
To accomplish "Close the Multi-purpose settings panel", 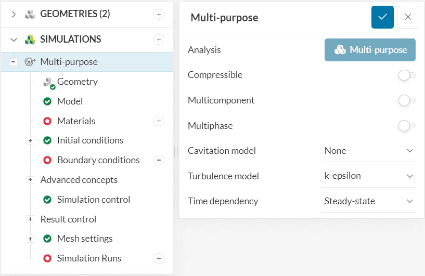I will (x=408, y=17).
